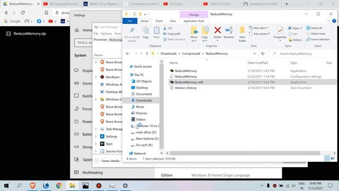The image size is (339, 191).
Task: Open Home in Settings window
Action: click(x=83, y=30)
